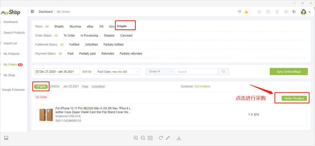Filter Store by Myyshop
Screen dimensions: 315x146
click(x=75, y=26)
